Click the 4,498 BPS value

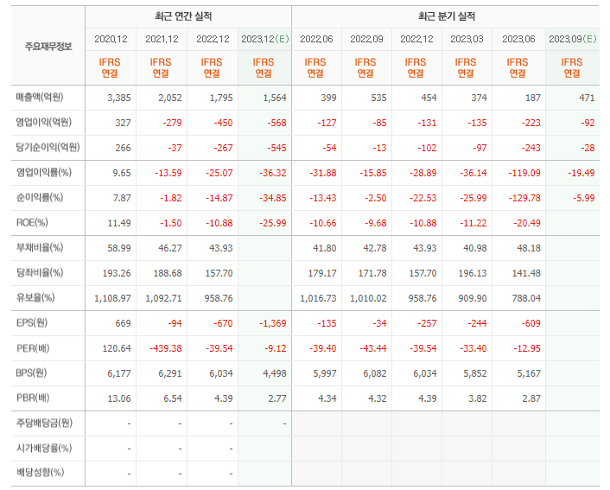click(x=275, y=373)
